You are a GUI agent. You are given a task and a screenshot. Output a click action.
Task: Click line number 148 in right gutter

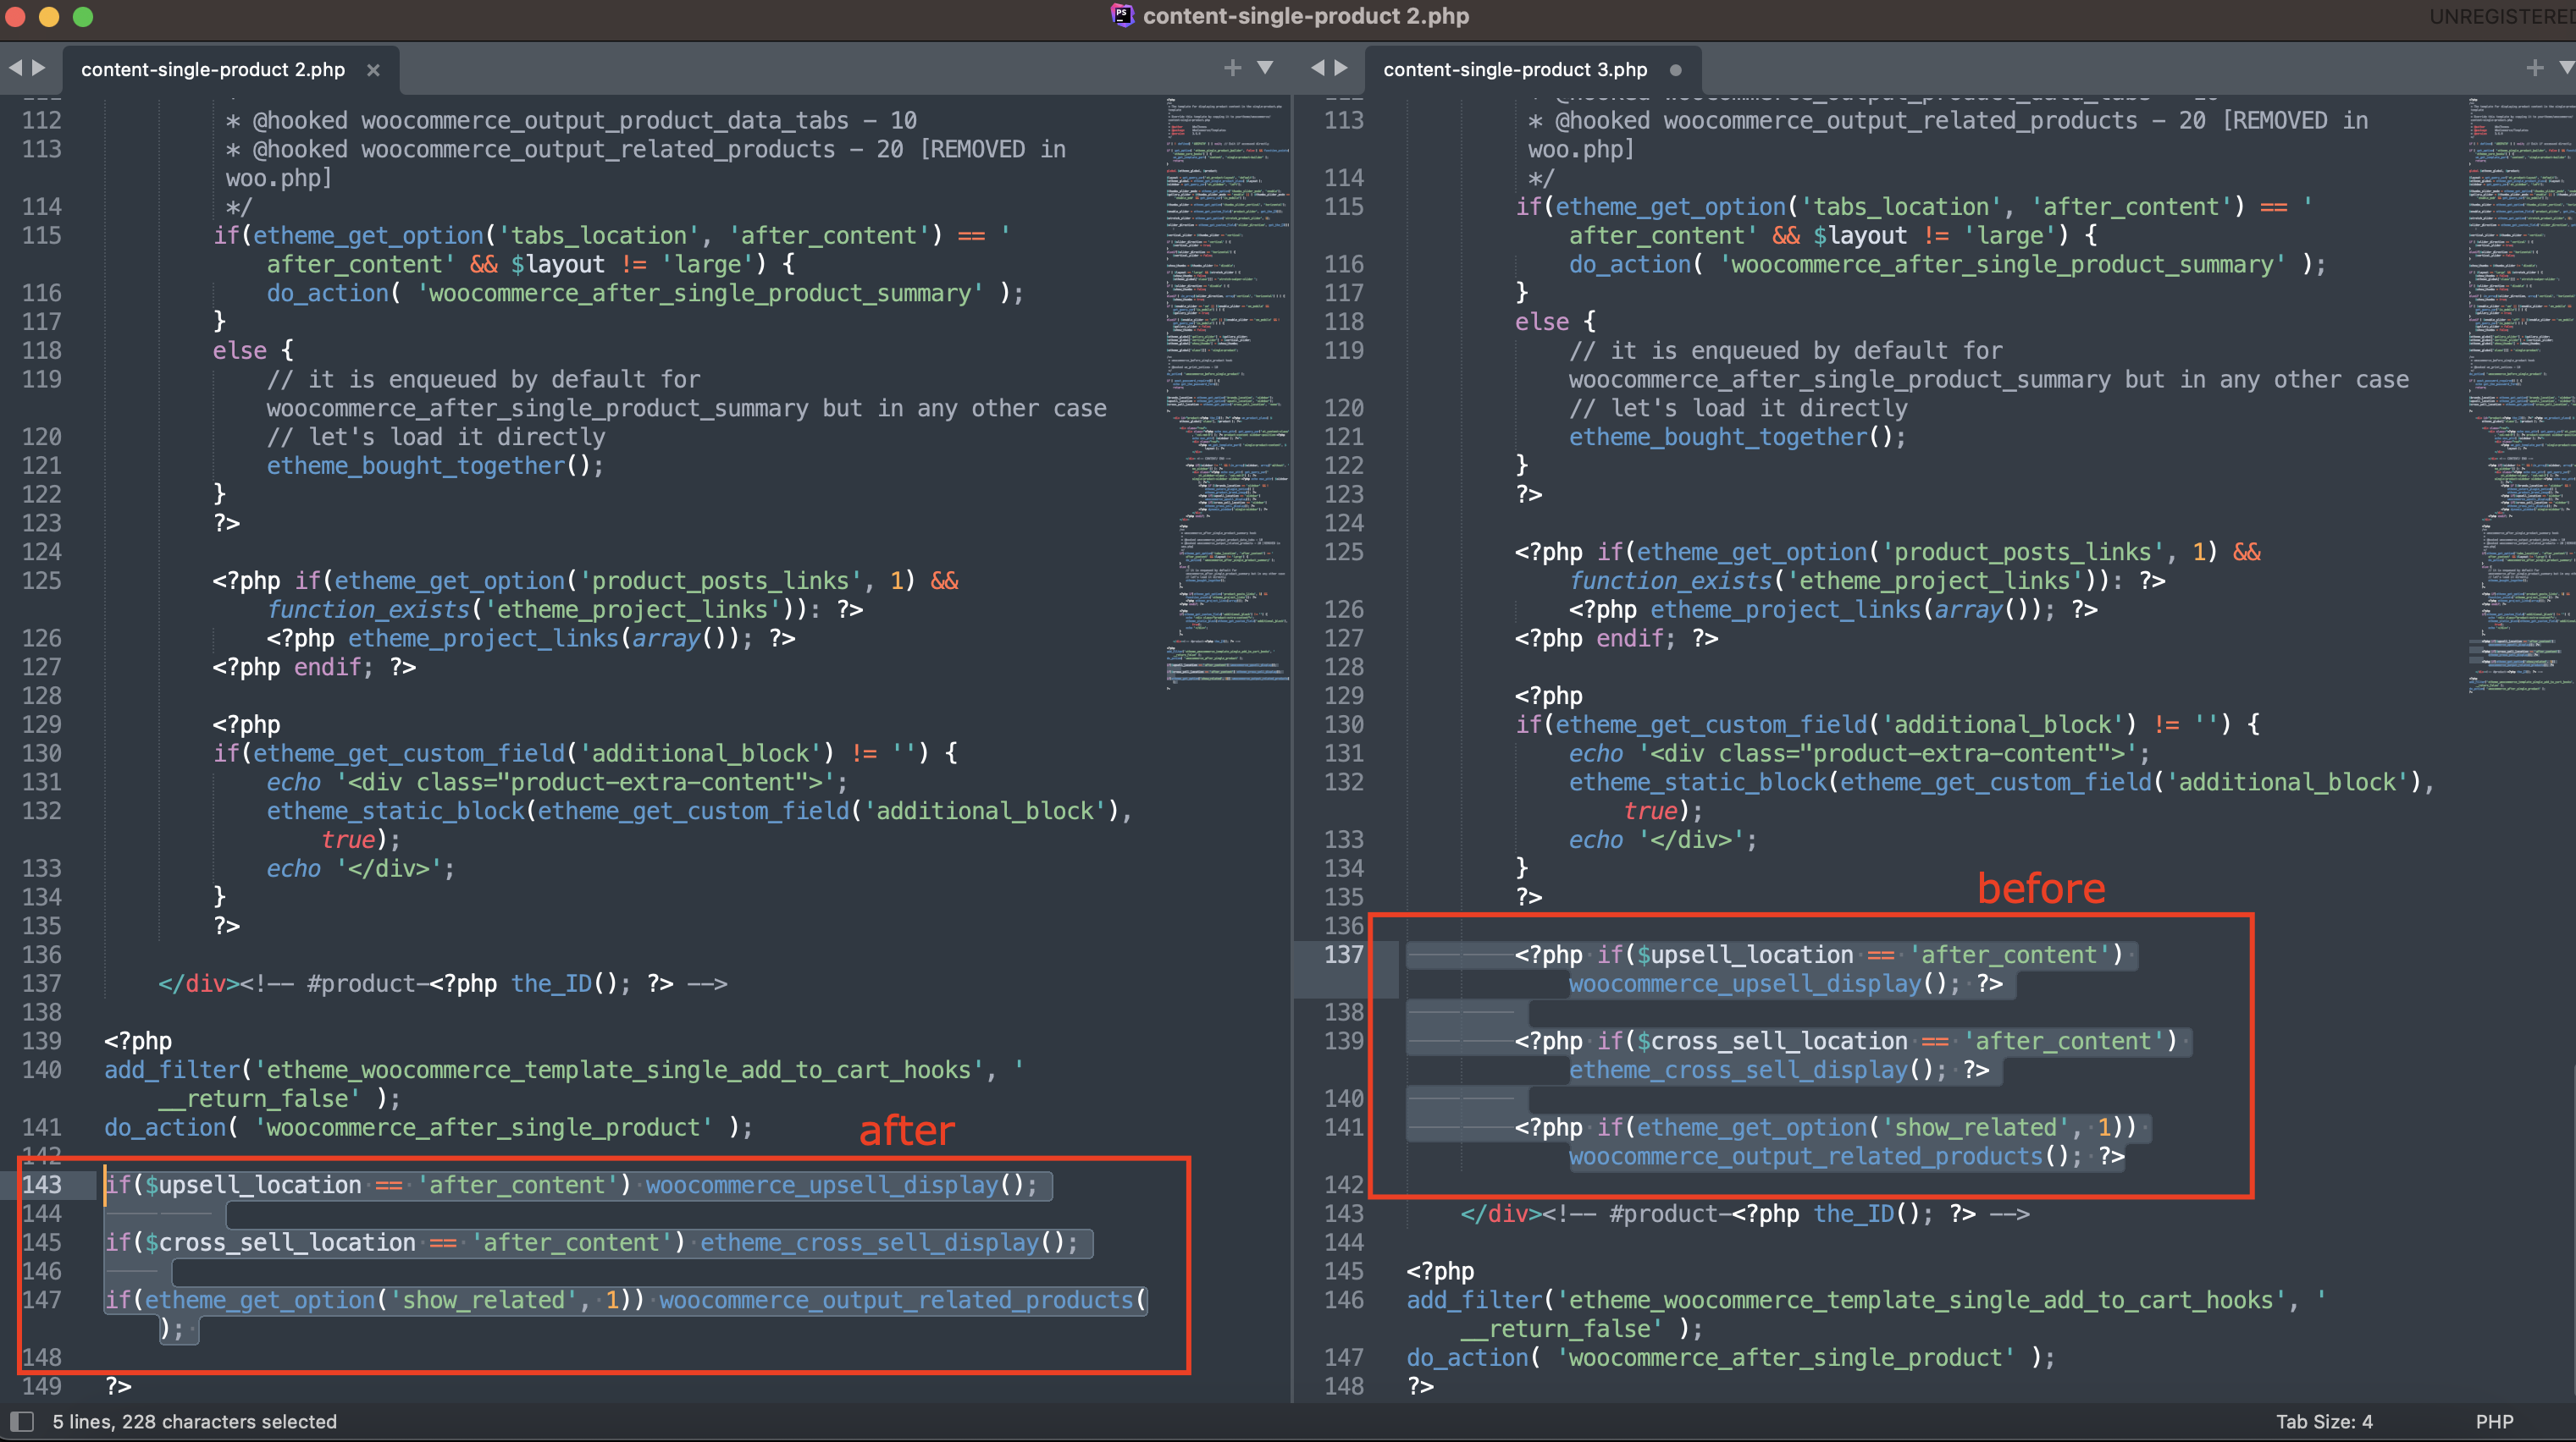click(1344, 1386)
